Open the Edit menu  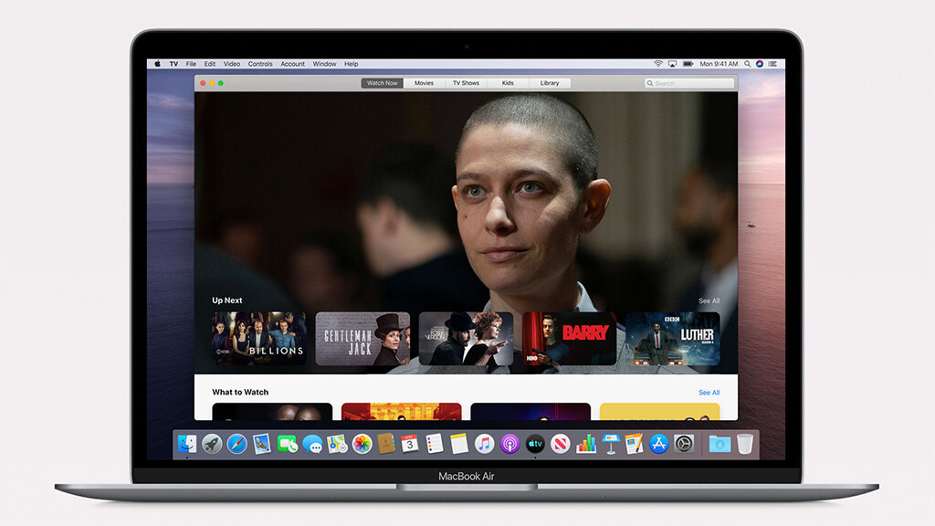coord(210,64)
